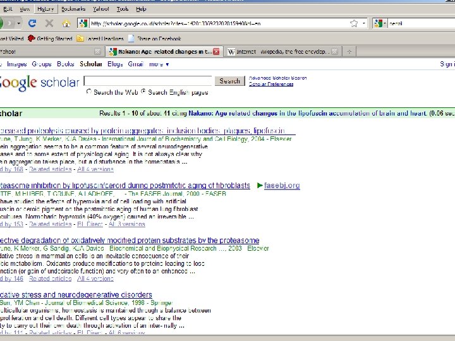Close the Yahoo! tab
This screenshot has height=341, width=455.
98,52
